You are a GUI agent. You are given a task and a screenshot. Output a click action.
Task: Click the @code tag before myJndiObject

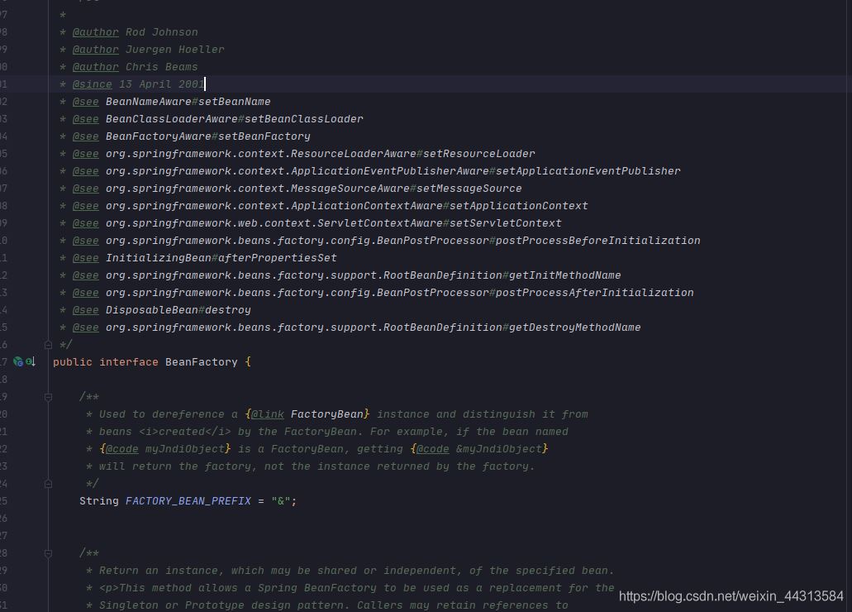click(x=121, y=449)
